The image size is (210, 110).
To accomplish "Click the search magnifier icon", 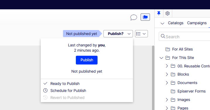I will tap(163, 36).
